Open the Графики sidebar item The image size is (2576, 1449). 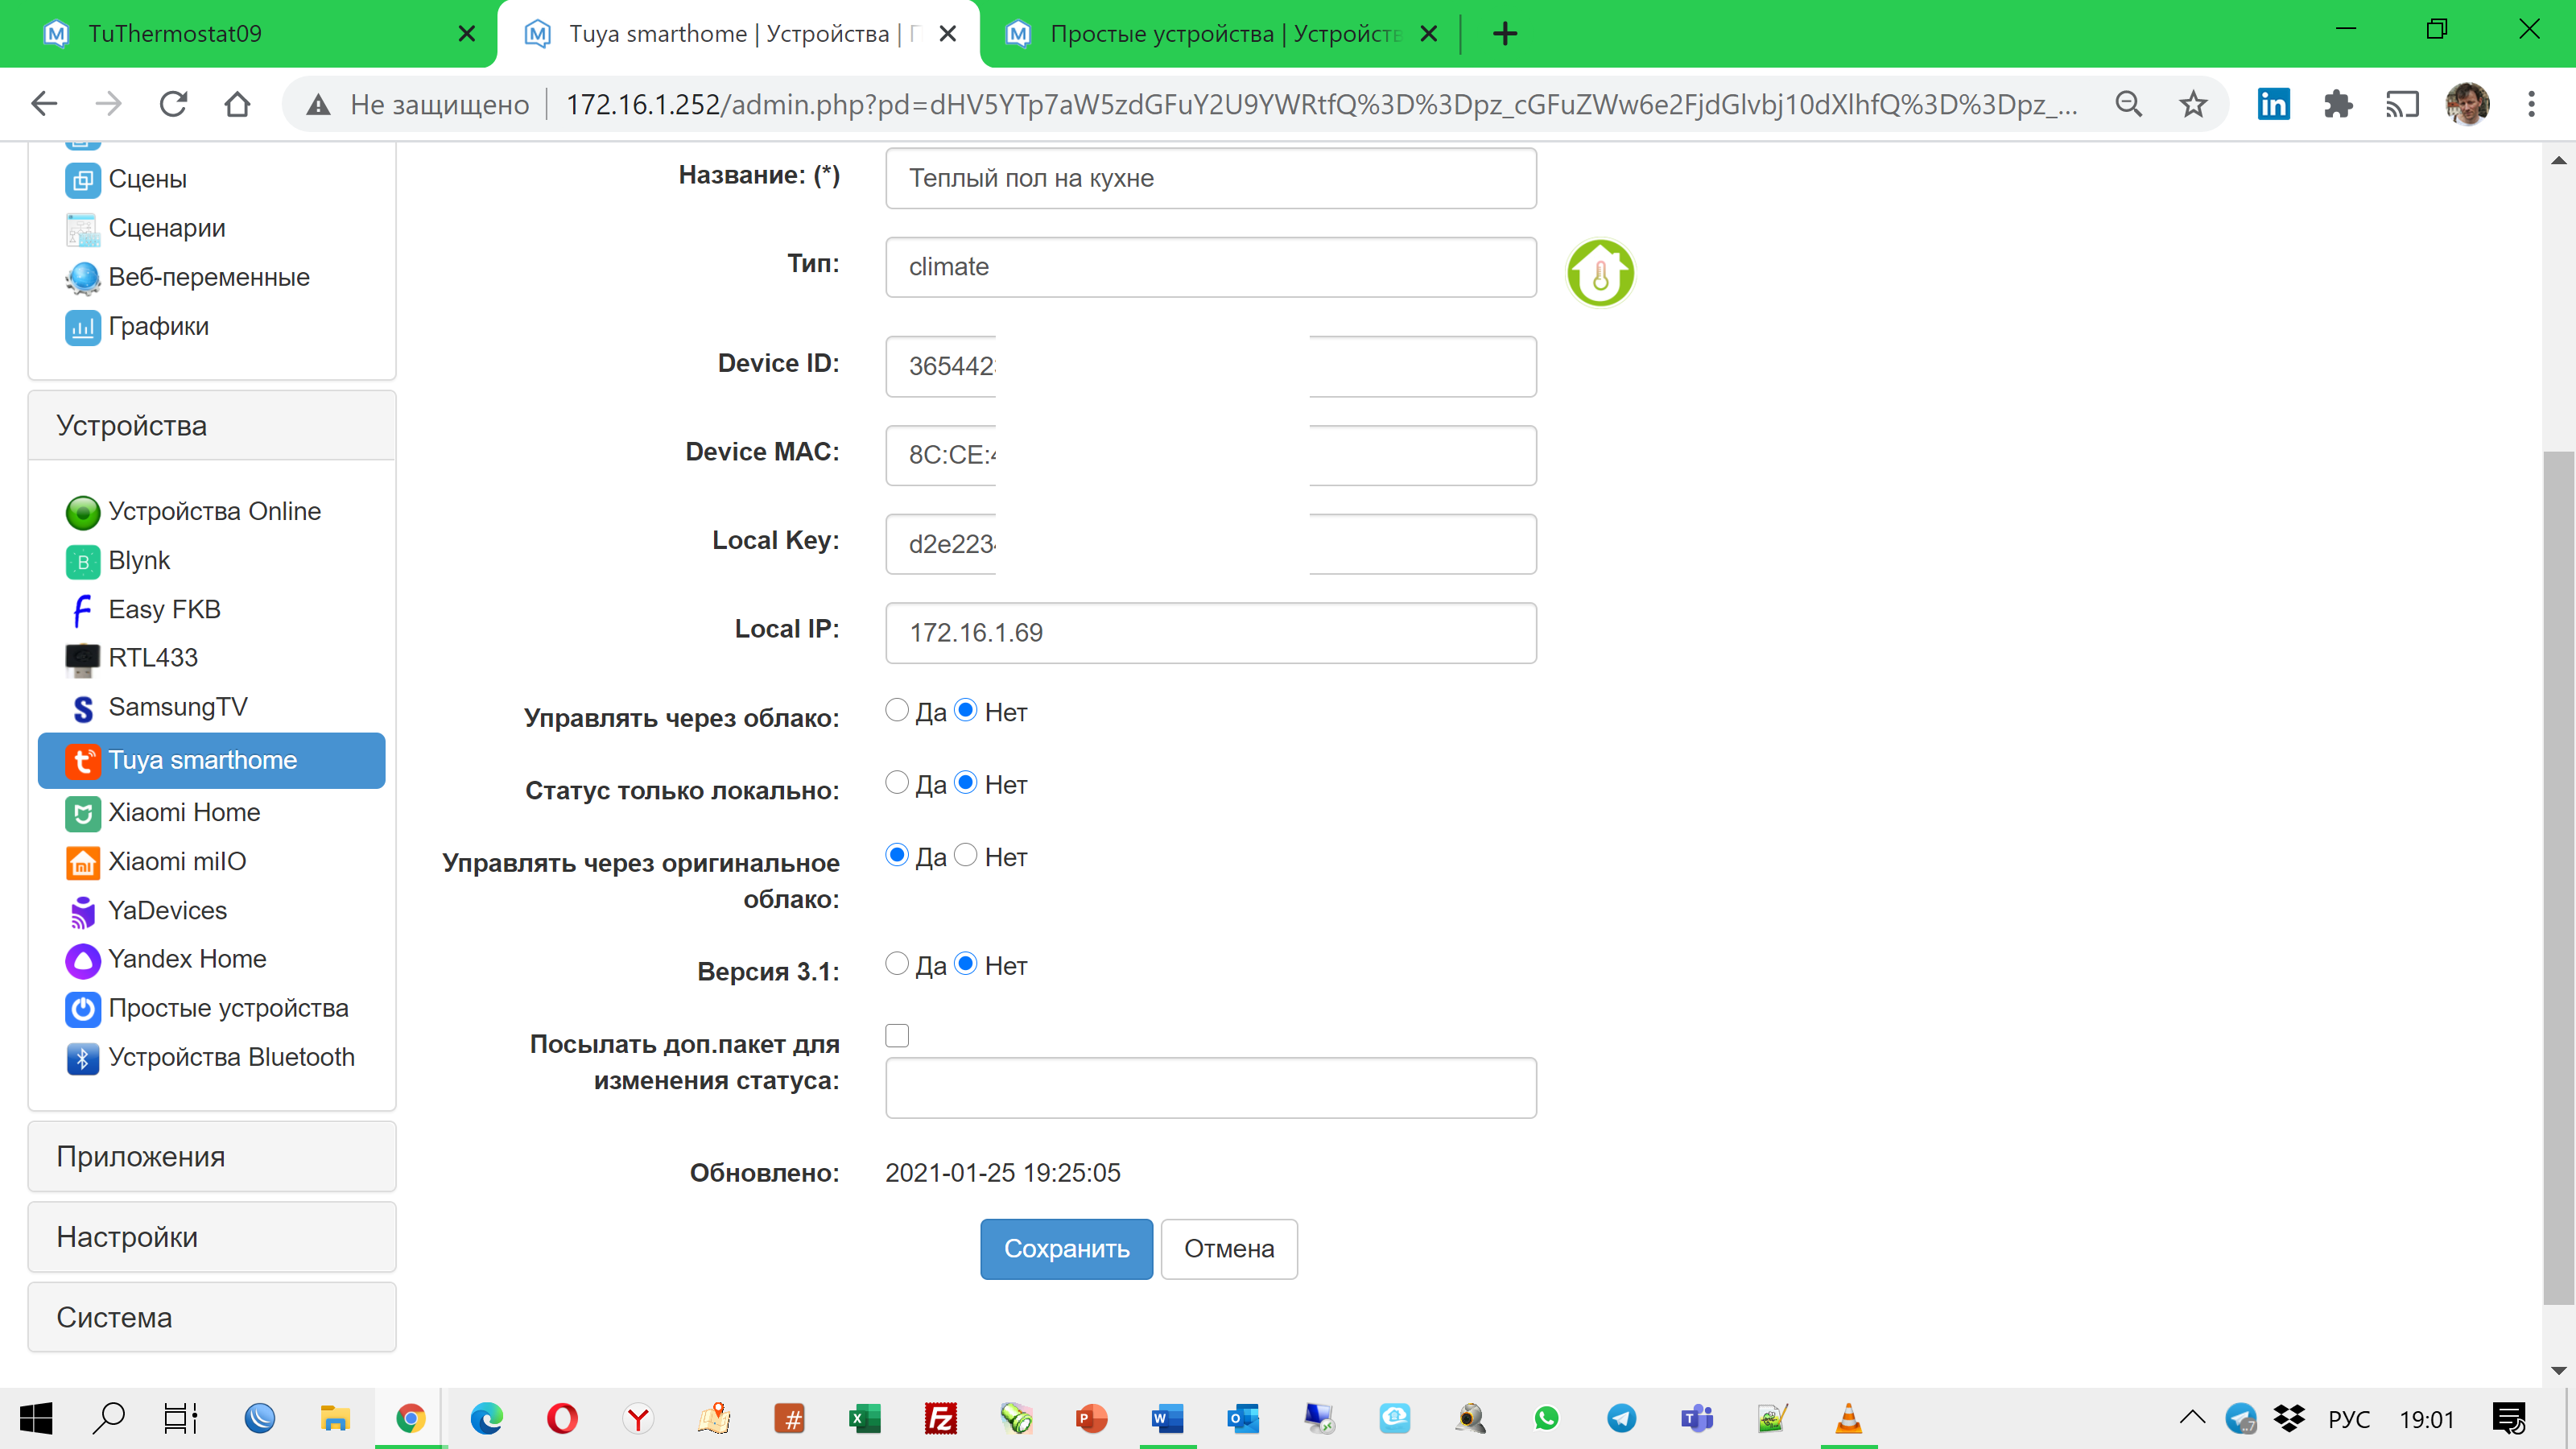[157, 325]
